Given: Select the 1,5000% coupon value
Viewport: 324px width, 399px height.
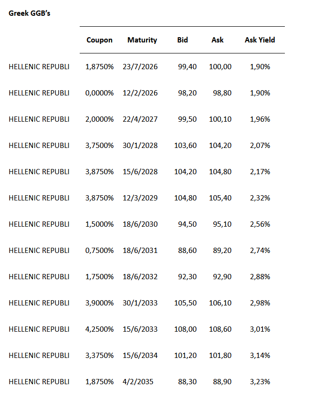Looking at the screenshot, I should [99, 224].
